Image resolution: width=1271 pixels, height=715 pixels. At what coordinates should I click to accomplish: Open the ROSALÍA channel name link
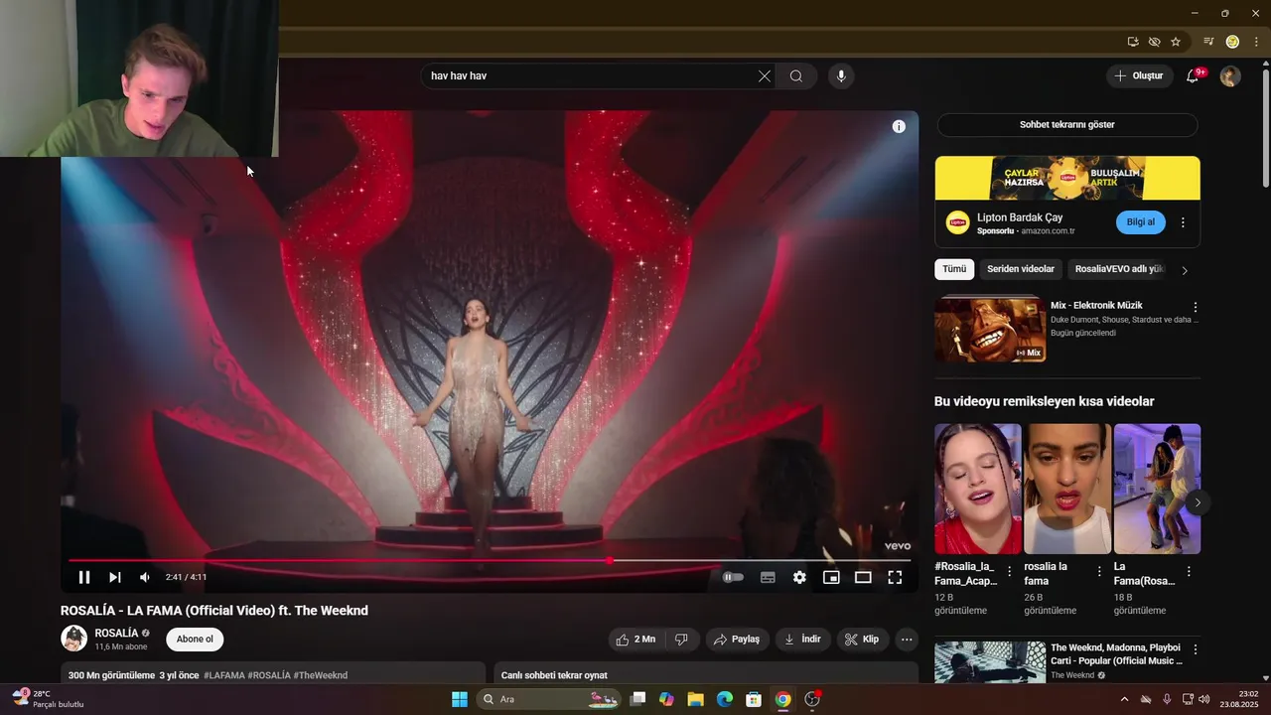pos(116,633)
